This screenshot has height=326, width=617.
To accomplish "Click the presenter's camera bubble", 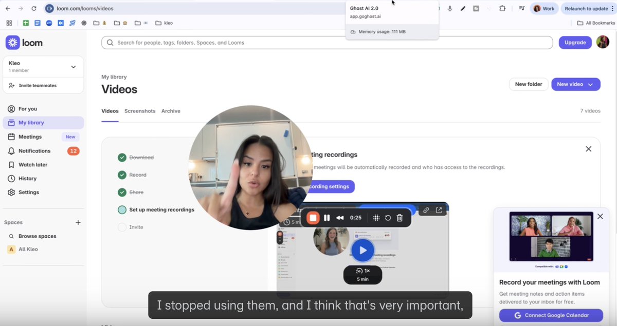I will click(250, 168).
